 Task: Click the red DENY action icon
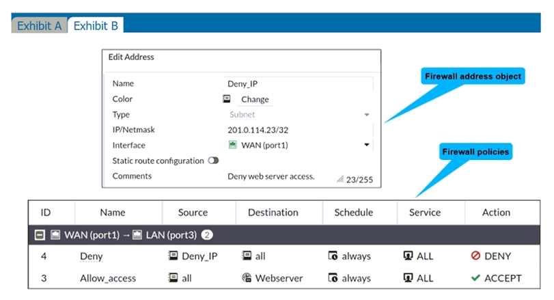coord(475,256)
